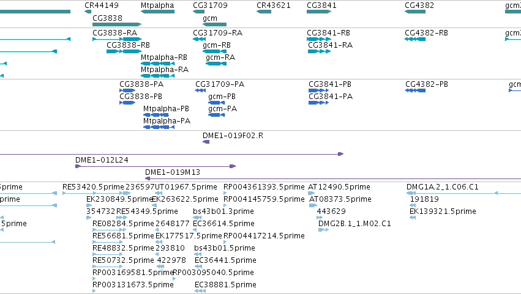Select the DME1-012L24 clone label
The width and height of the screenshot is (521, 294).
point(102,160)
